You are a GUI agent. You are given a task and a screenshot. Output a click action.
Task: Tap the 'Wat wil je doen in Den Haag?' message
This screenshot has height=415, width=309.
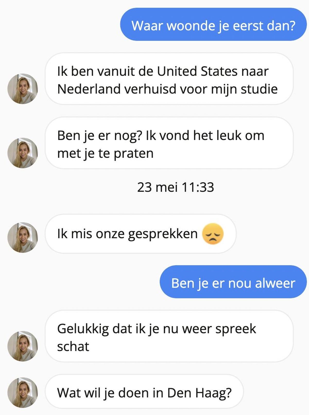point(144,392)
